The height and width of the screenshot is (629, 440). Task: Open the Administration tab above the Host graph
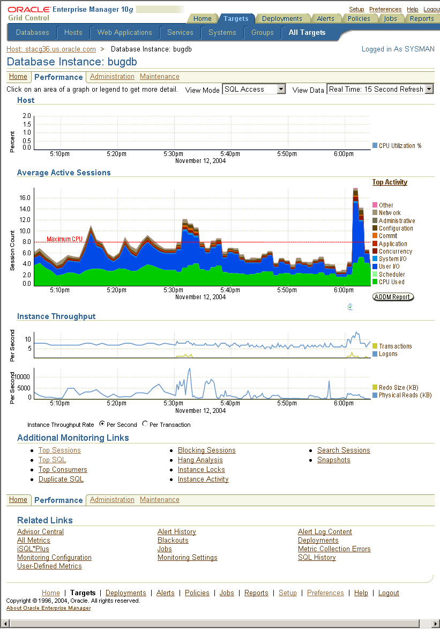112,77
